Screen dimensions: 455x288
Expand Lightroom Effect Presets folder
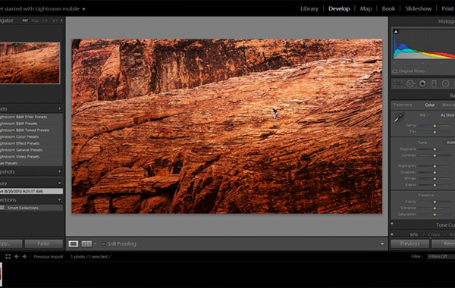pyautogui.click(x=20, y=143)
